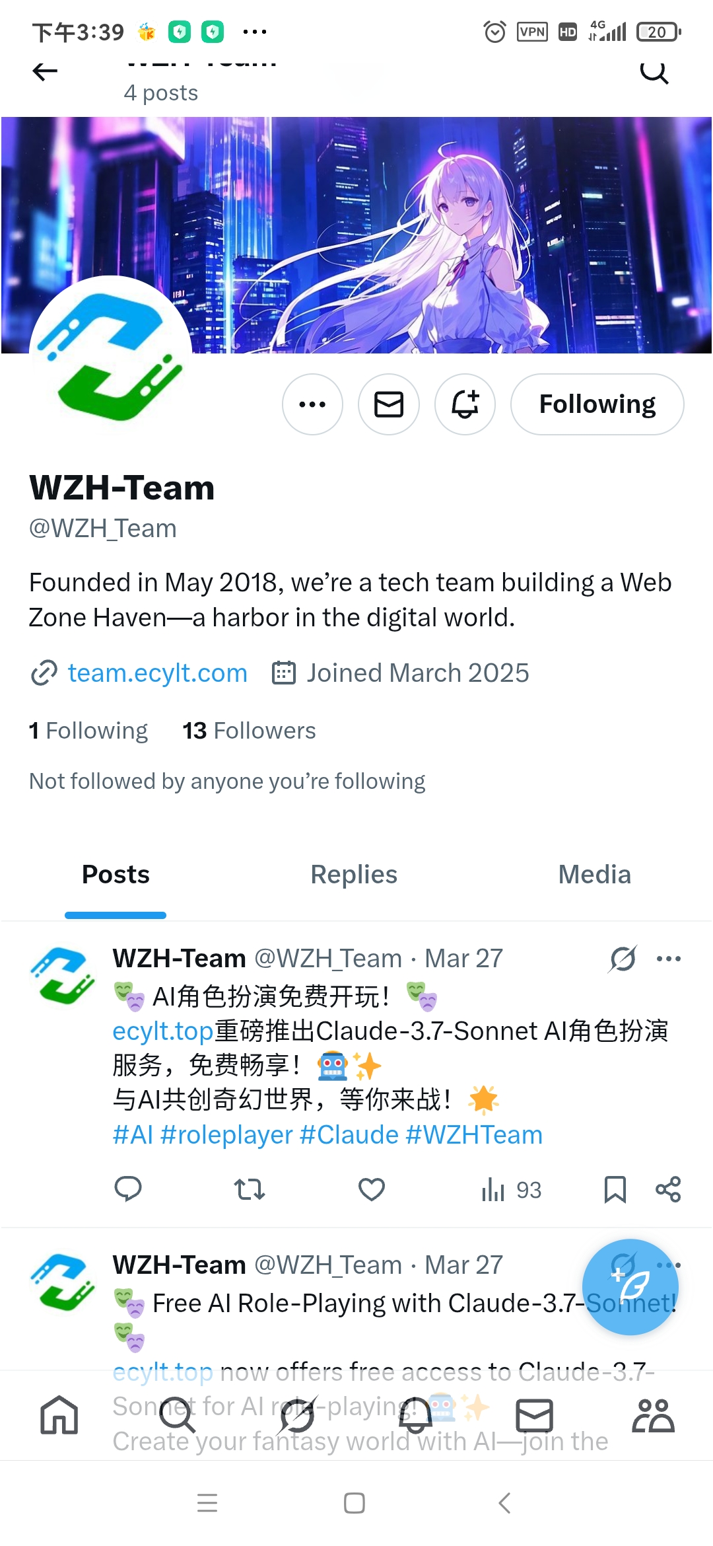The image size is (713, 1546).
Task: Open the profile more options button
Action: [312, 404]
